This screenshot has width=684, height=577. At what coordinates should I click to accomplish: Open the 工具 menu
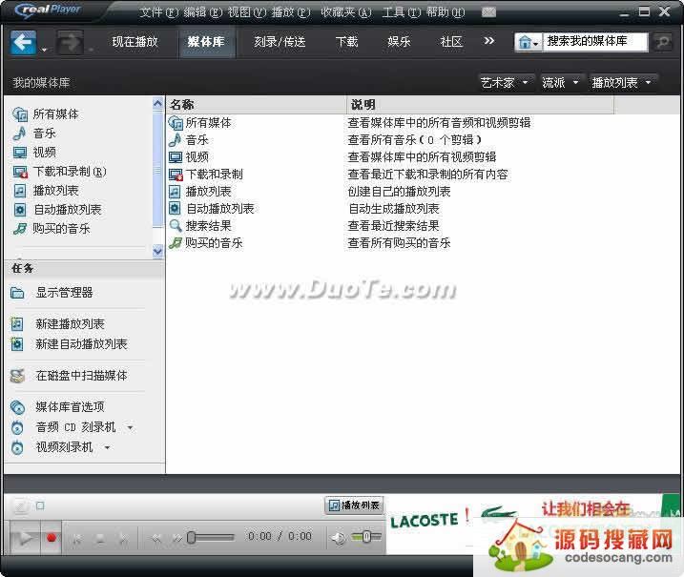pos(398,12)
